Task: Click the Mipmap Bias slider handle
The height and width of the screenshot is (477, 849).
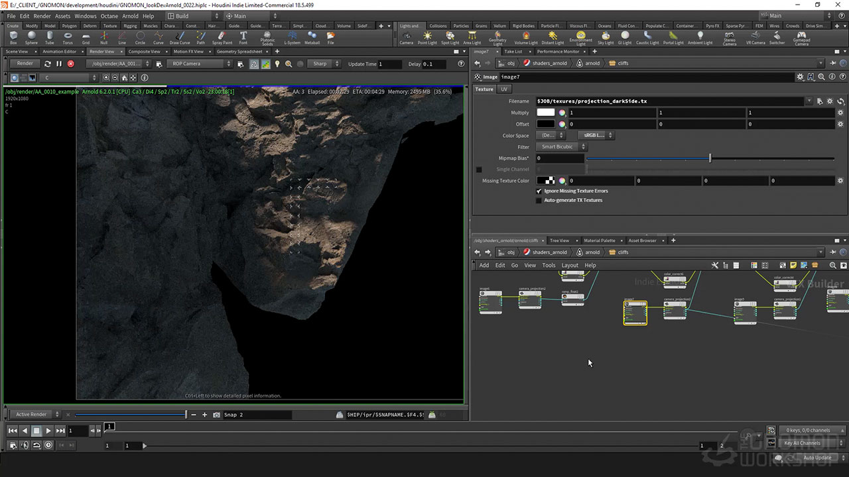Action: 710,158
